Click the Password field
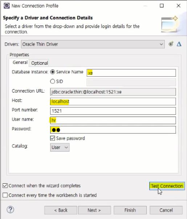Viewport: 187px width, 219px height. (113, 130)
